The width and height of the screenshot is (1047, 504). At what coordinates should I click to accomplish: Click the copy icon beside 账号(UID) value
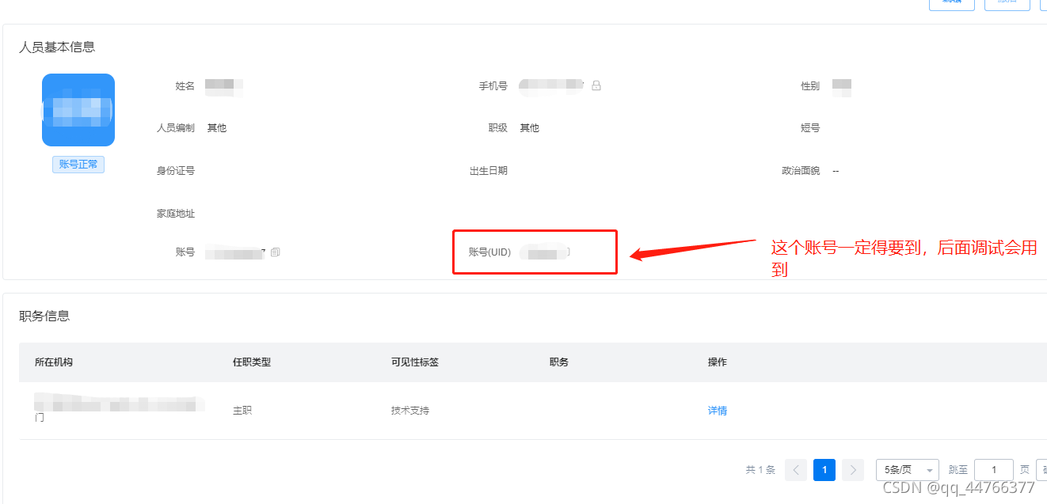pos(567,252)
